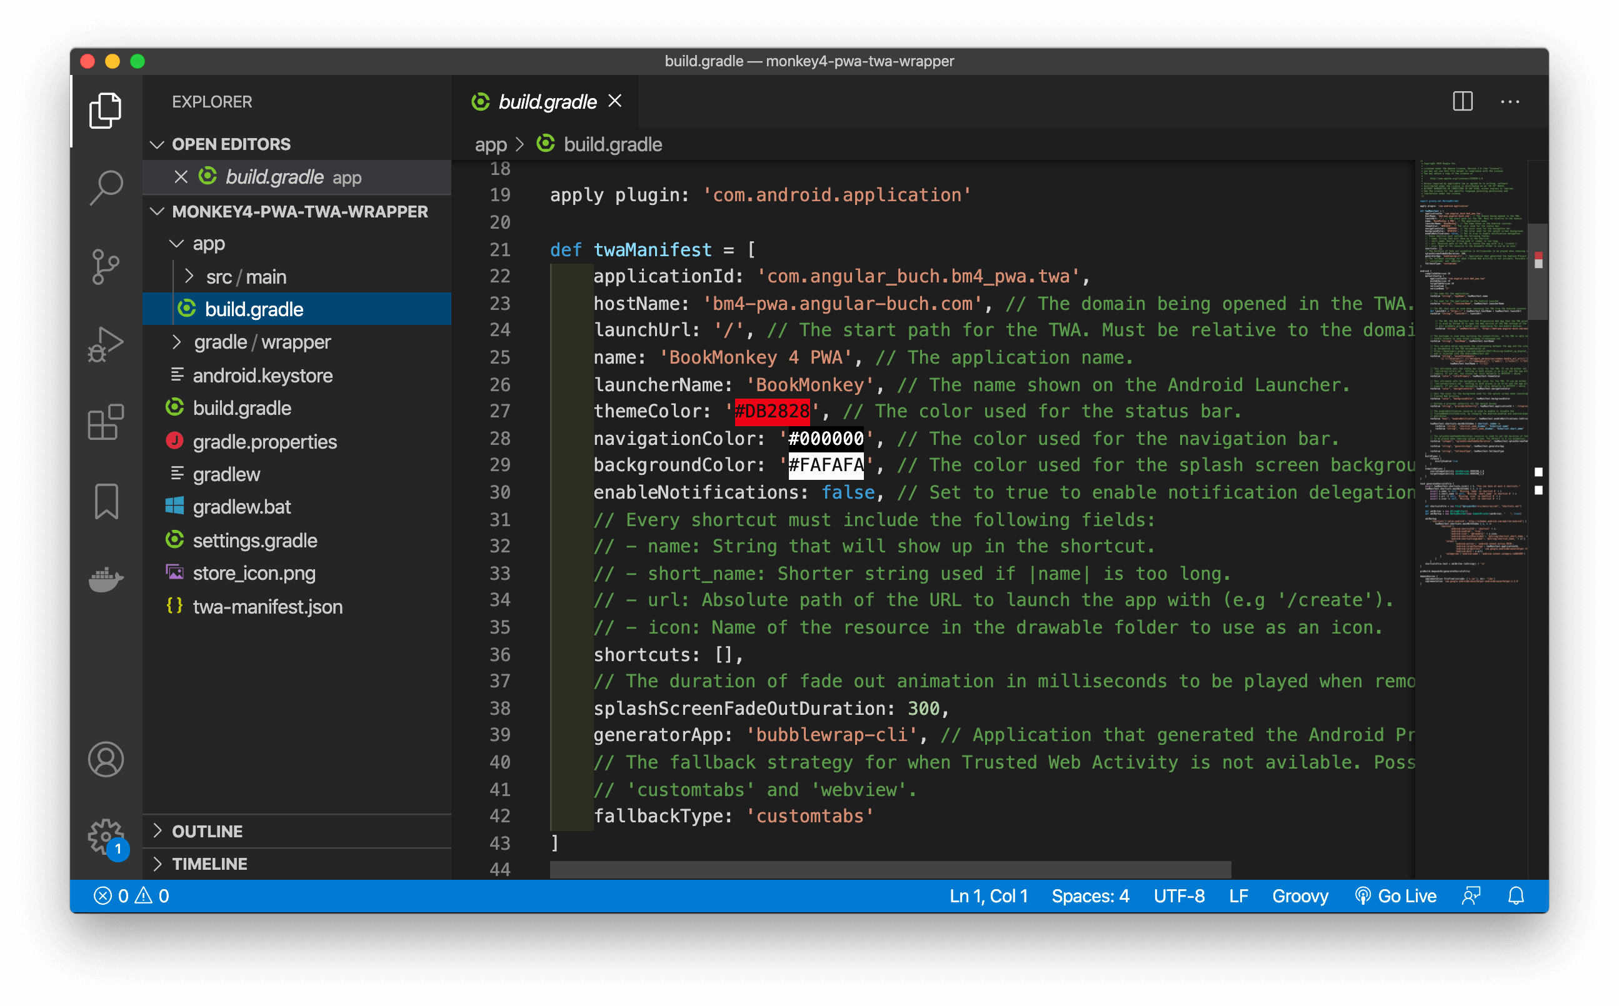This screenshot has height=1006, width=1619.
Task: Click the #000000 black color value
Action: coord(826,439)
